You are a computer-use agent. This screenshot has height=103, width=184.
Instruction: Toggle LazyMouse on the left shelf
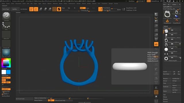pos(6,89)
